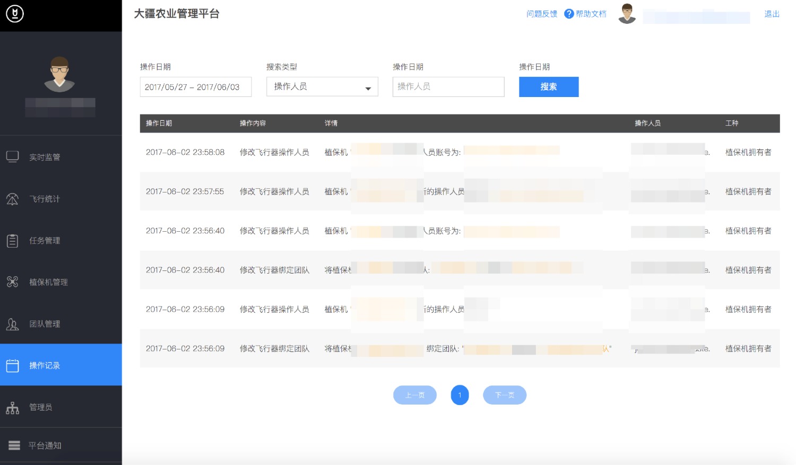Click the DJI agriculture logo icon
This screenshot has width=796, height=465.
15,13
